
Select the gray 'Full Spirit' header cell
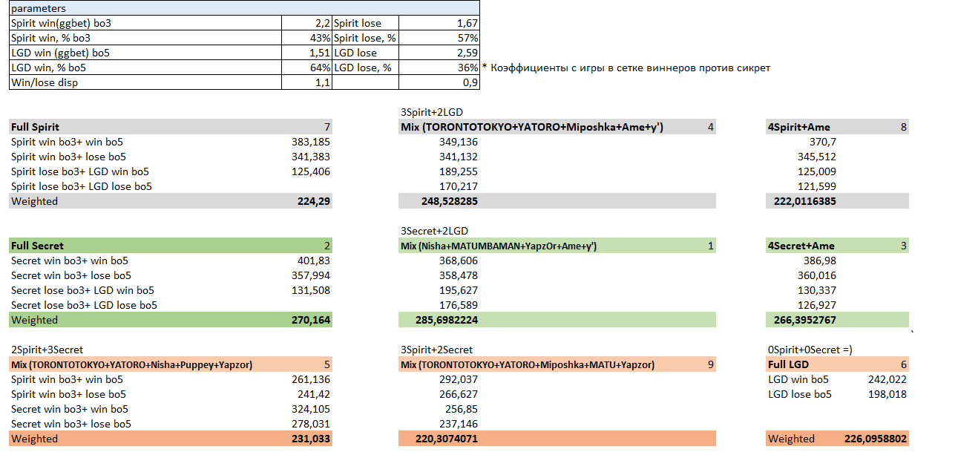coord(36,127)
